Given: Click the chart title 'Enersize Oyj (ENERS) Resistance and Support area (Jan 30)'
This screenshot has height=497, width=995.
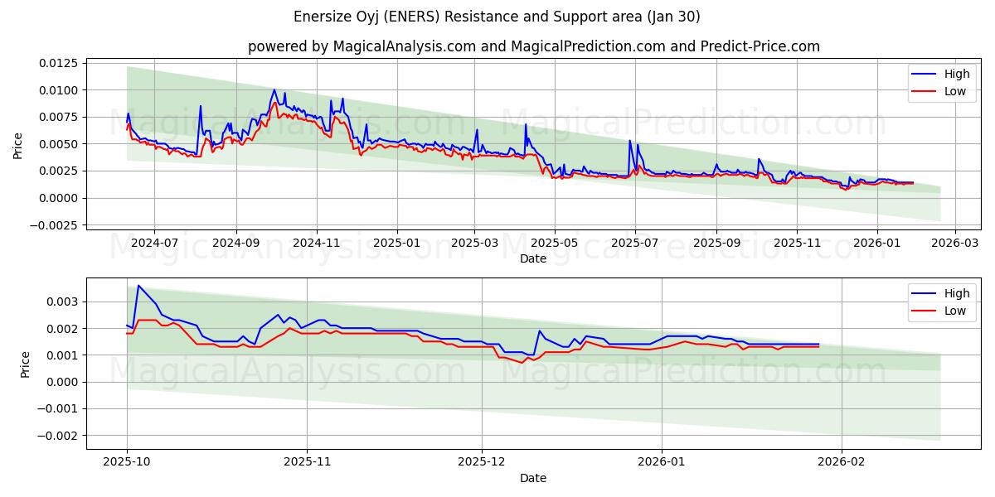Looking at the screenshot, I should [x=497, y=17].
